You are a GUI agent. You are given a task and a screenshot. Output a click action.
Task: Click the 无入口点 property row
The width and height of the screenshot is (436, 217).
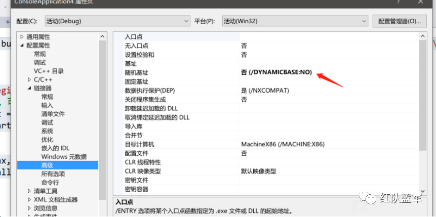point(271,46)
